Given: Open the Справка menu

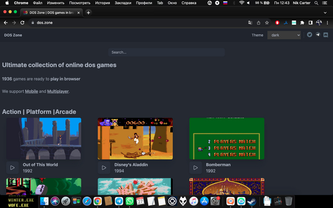Looking at the screenshot, I should pyautogui.click(x=189, y=3).
